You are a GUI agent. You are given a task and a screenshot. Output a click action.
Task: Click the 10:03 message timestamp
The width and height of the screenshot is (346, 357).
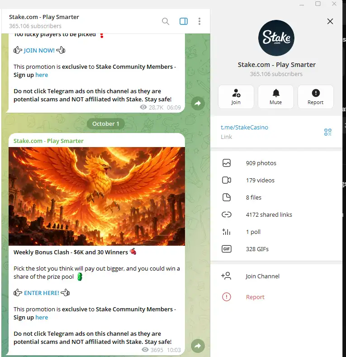174,350
